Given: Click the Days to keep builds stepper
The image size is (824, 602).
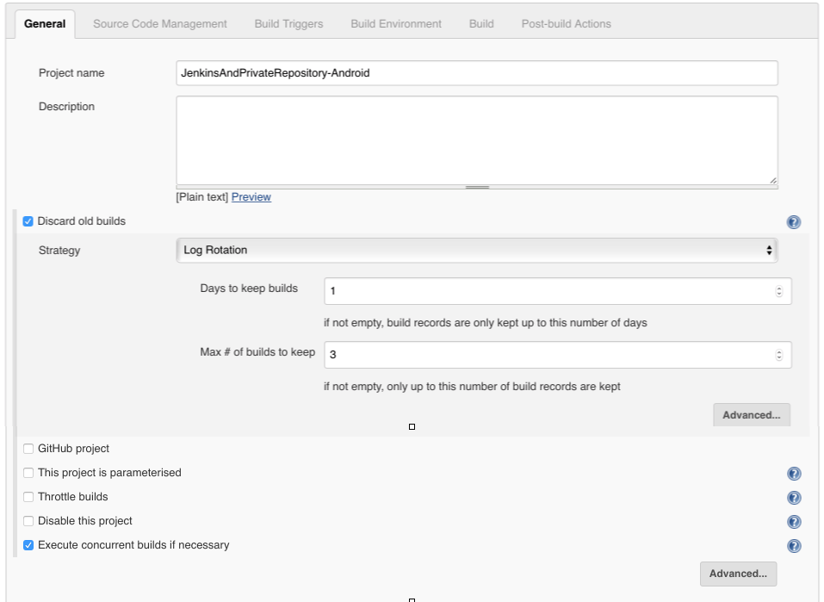Looking at the screenshot, I should (x=779, y=291).
